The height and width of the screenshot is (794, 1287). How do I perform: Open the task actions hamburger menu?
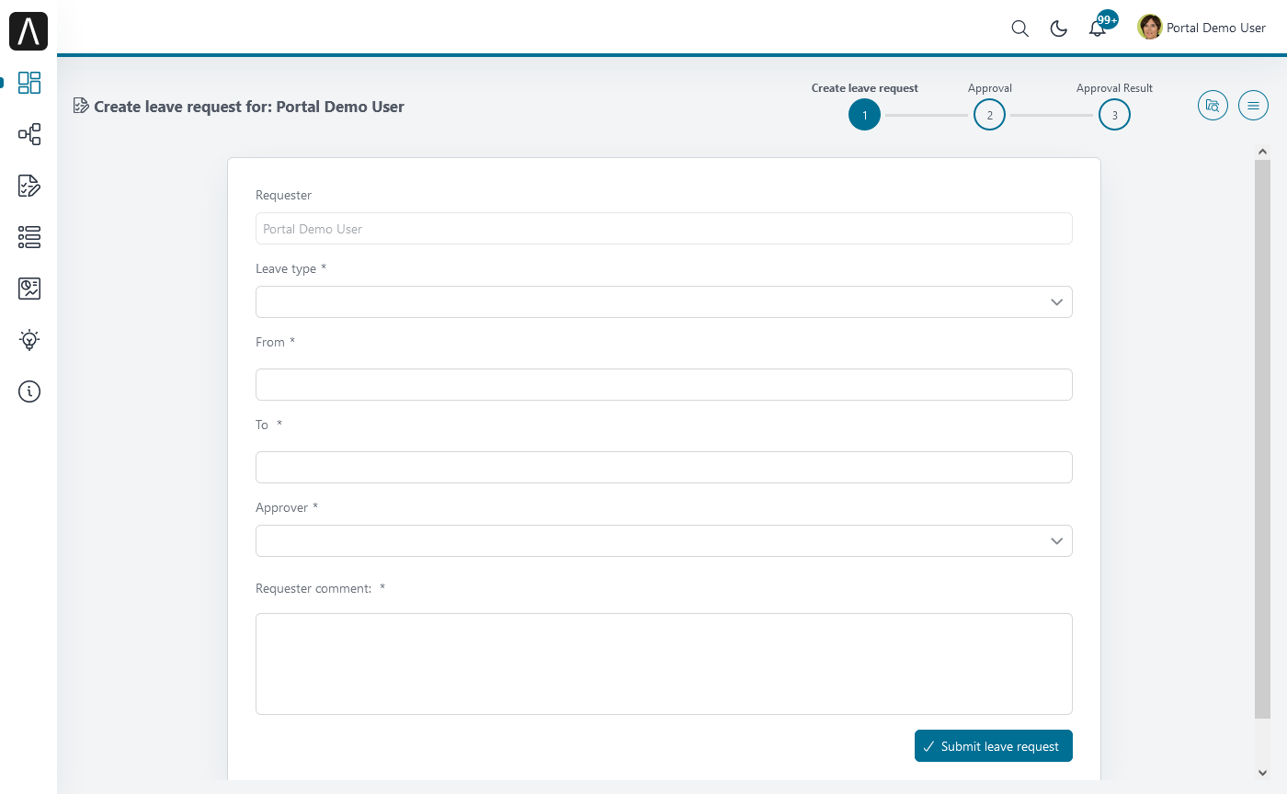coord(1253,106)
